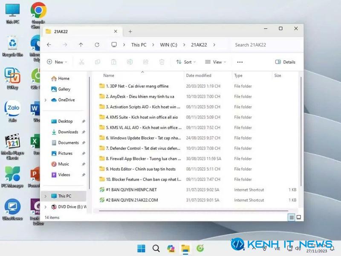Screen dimensions: 341x256
Task: Toggle the Details pane button
Action: 285,62
